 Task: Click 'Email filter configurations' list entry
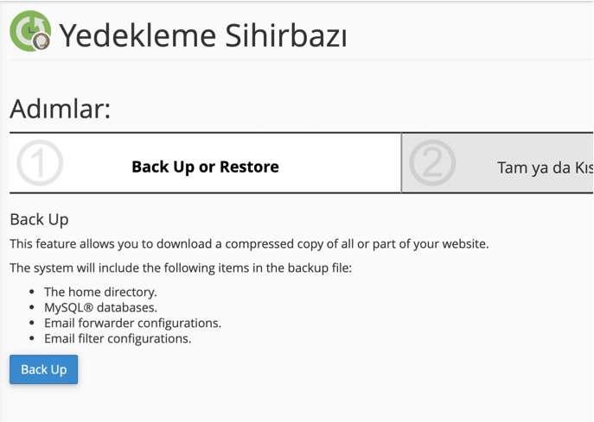(118, 338)
